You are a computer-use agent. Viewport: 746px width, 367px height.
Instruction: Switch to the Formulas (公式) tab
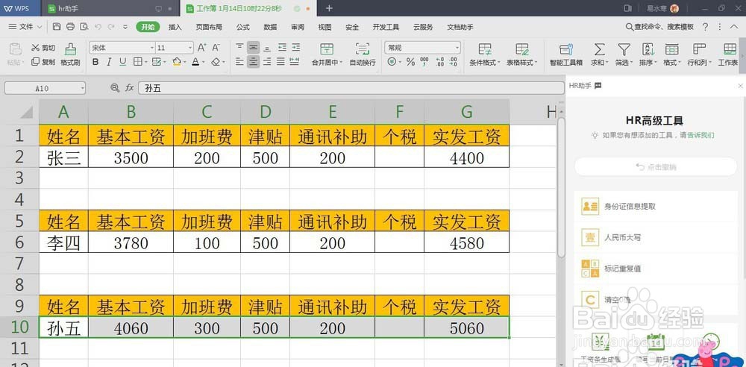pos(242,27)
